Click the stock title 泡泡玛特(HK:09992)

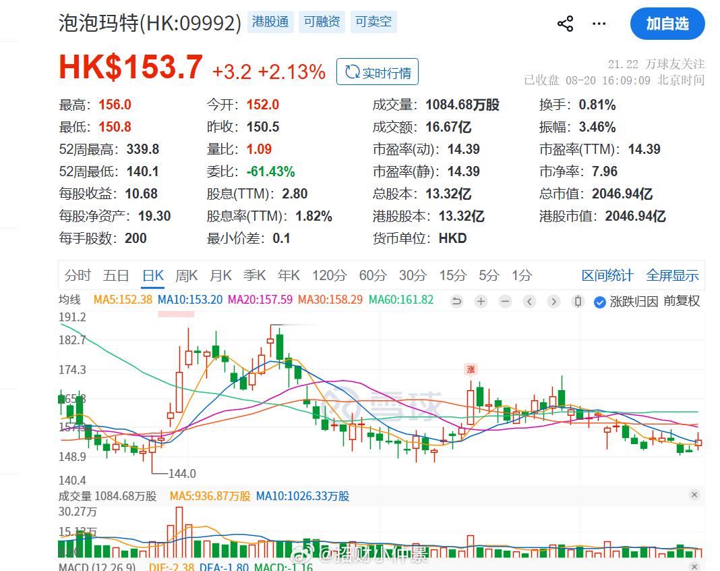coord(150,23)
